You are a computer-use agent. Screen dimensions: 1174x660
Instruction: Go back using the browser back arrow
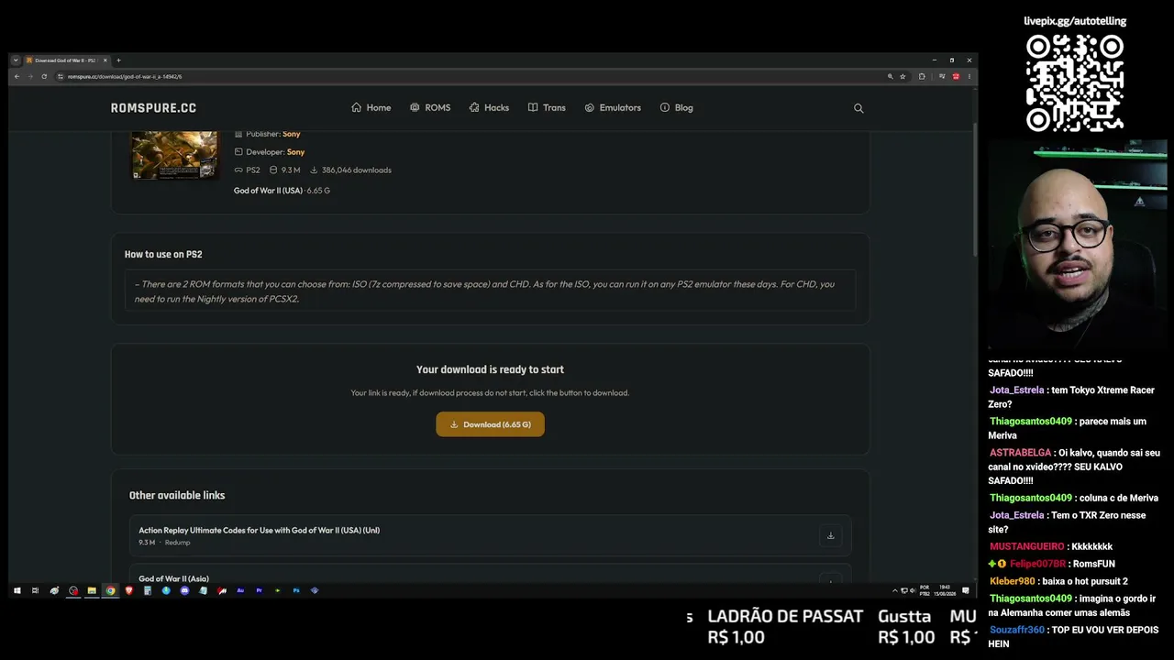(x=17, y=76)
